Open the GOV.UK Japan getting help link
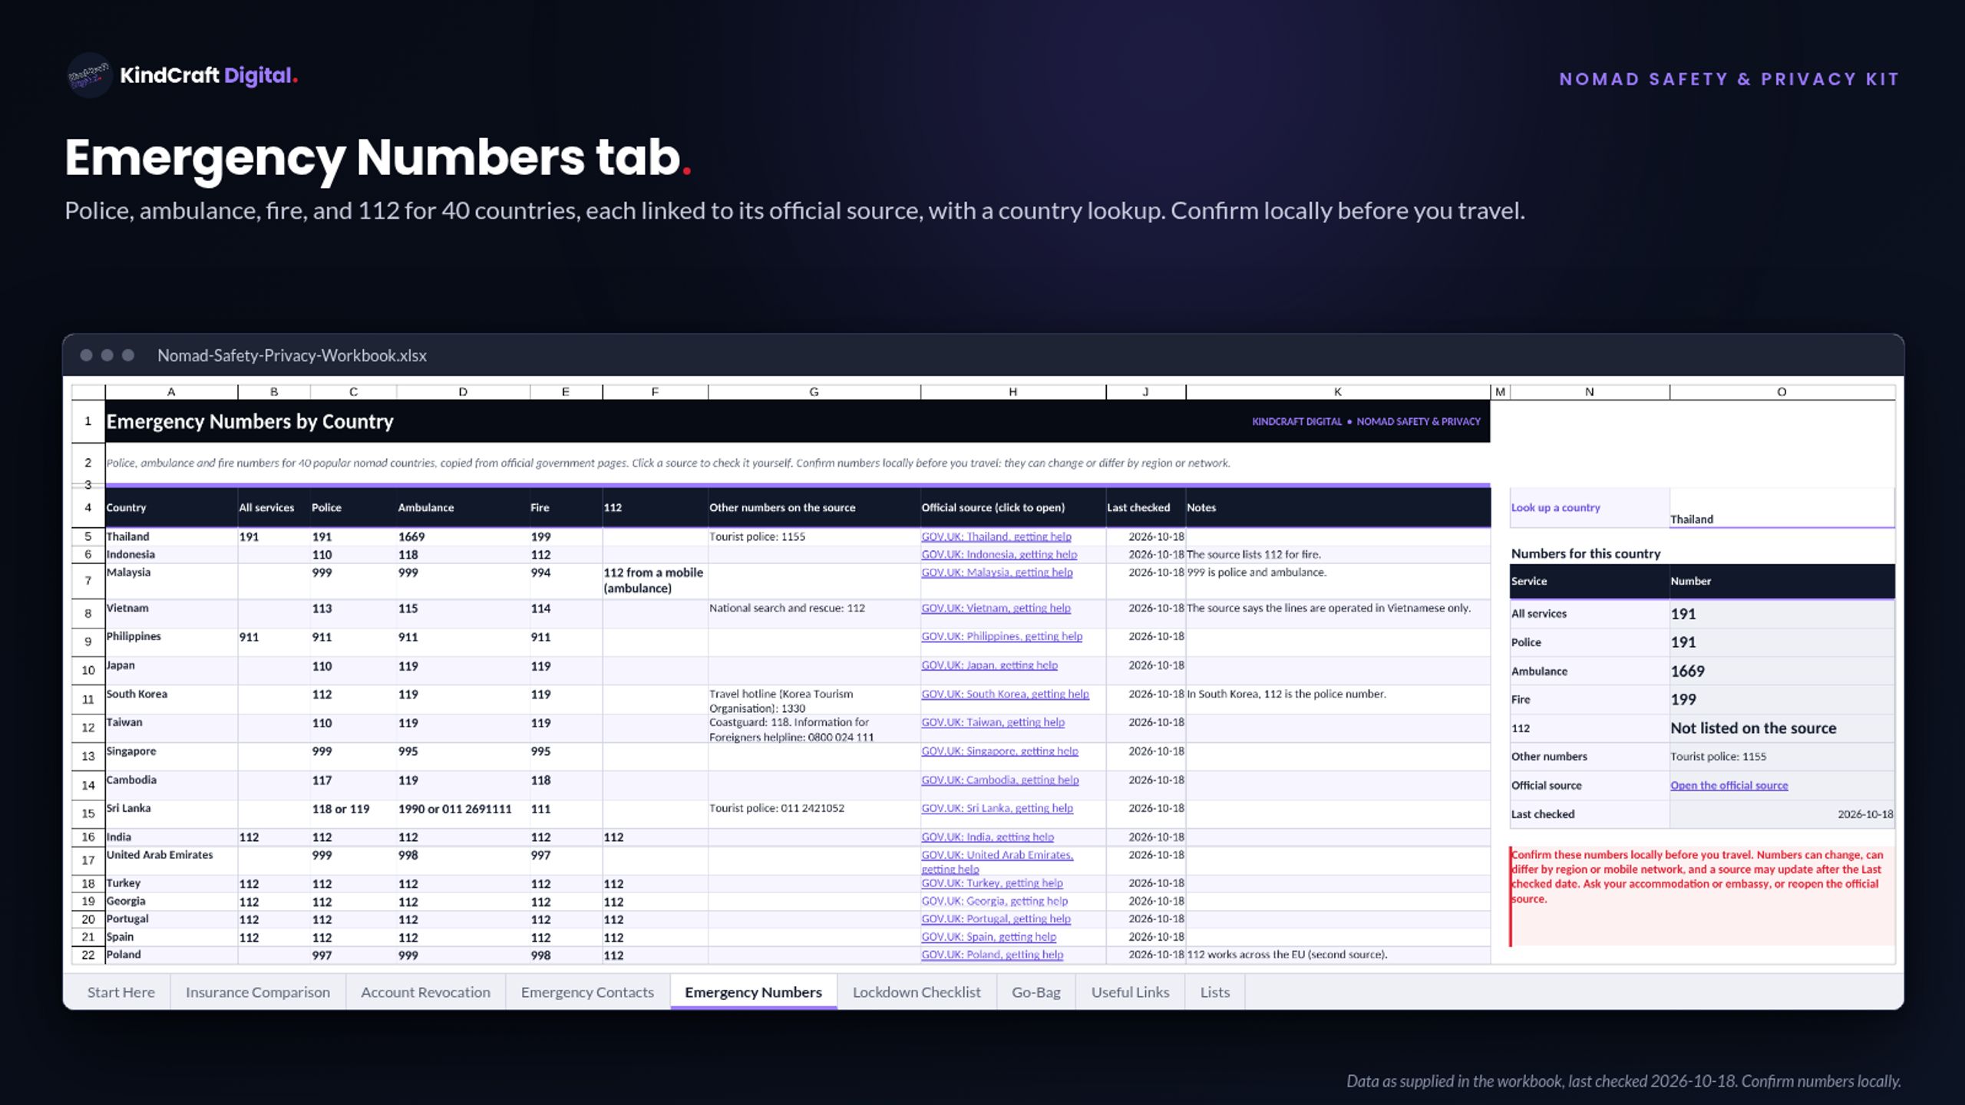The image size is (1965, 1105). point(989,665)
